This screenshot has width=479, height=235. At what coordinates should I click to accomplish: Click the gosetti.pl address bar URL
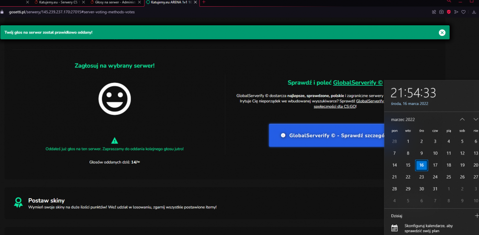pos(72,12)
